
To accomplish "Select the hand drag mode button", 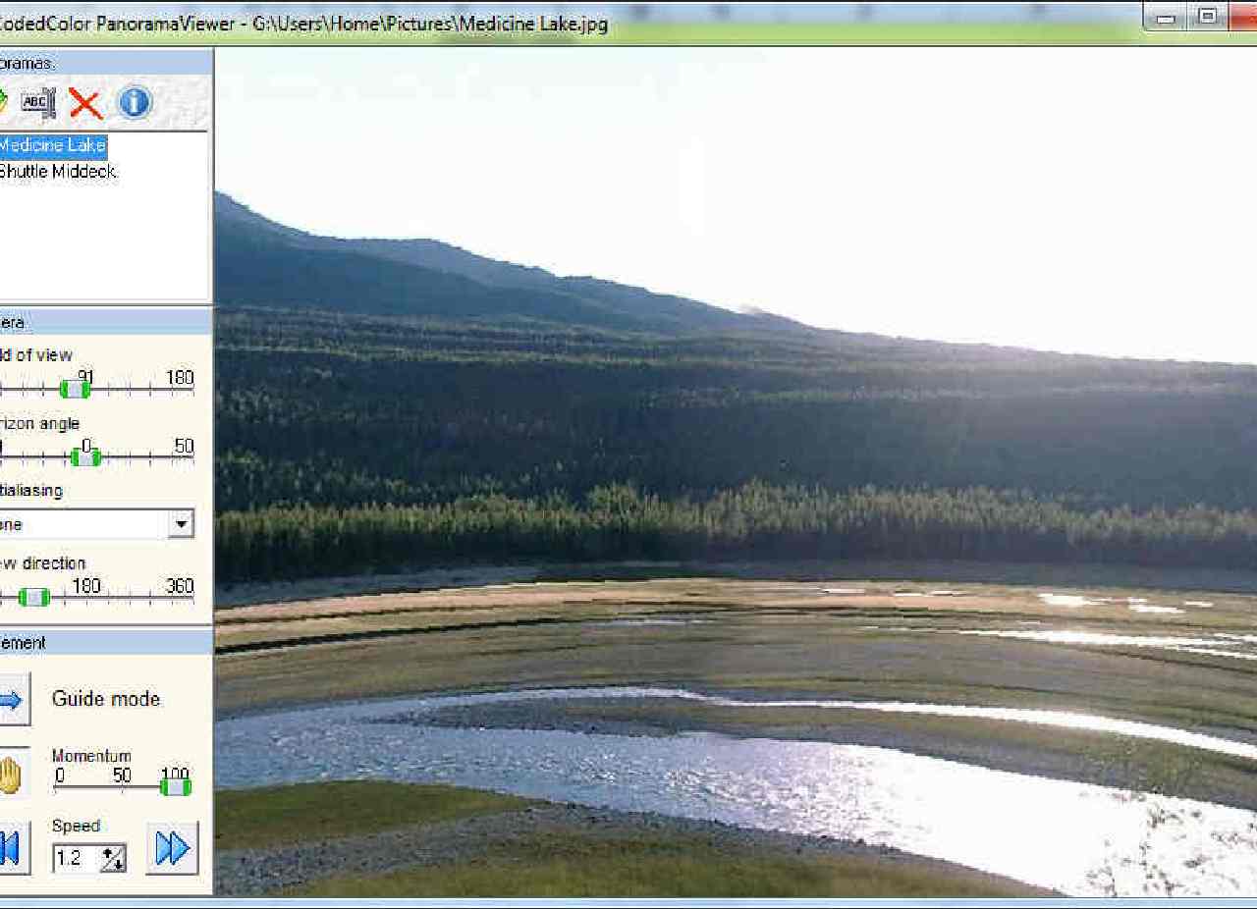I will pos(14,774).
